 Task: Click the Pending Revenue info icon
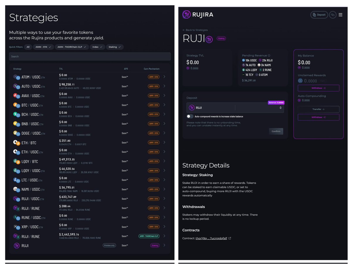(x=269, y=55)
